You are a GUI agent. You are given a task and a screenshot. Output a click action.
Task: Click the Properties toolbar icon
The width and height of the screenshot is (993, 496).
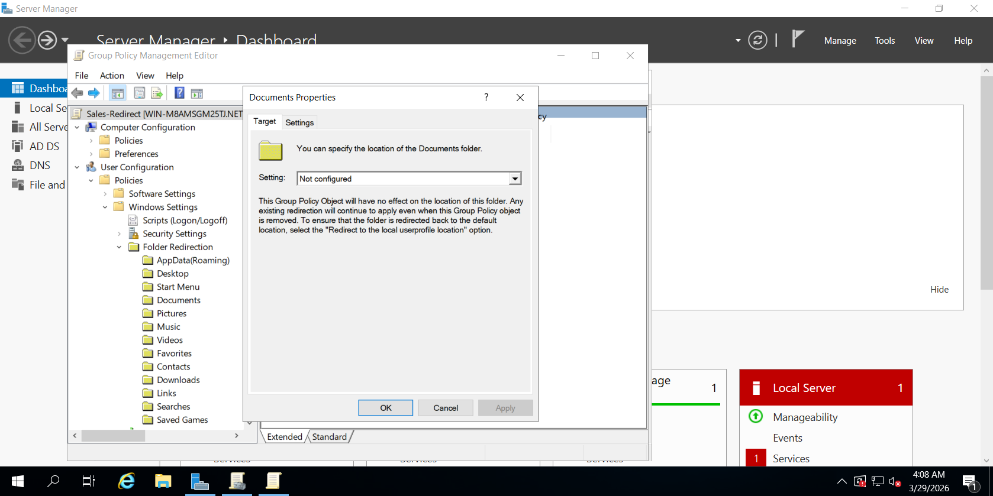click(x=139, y=93)
